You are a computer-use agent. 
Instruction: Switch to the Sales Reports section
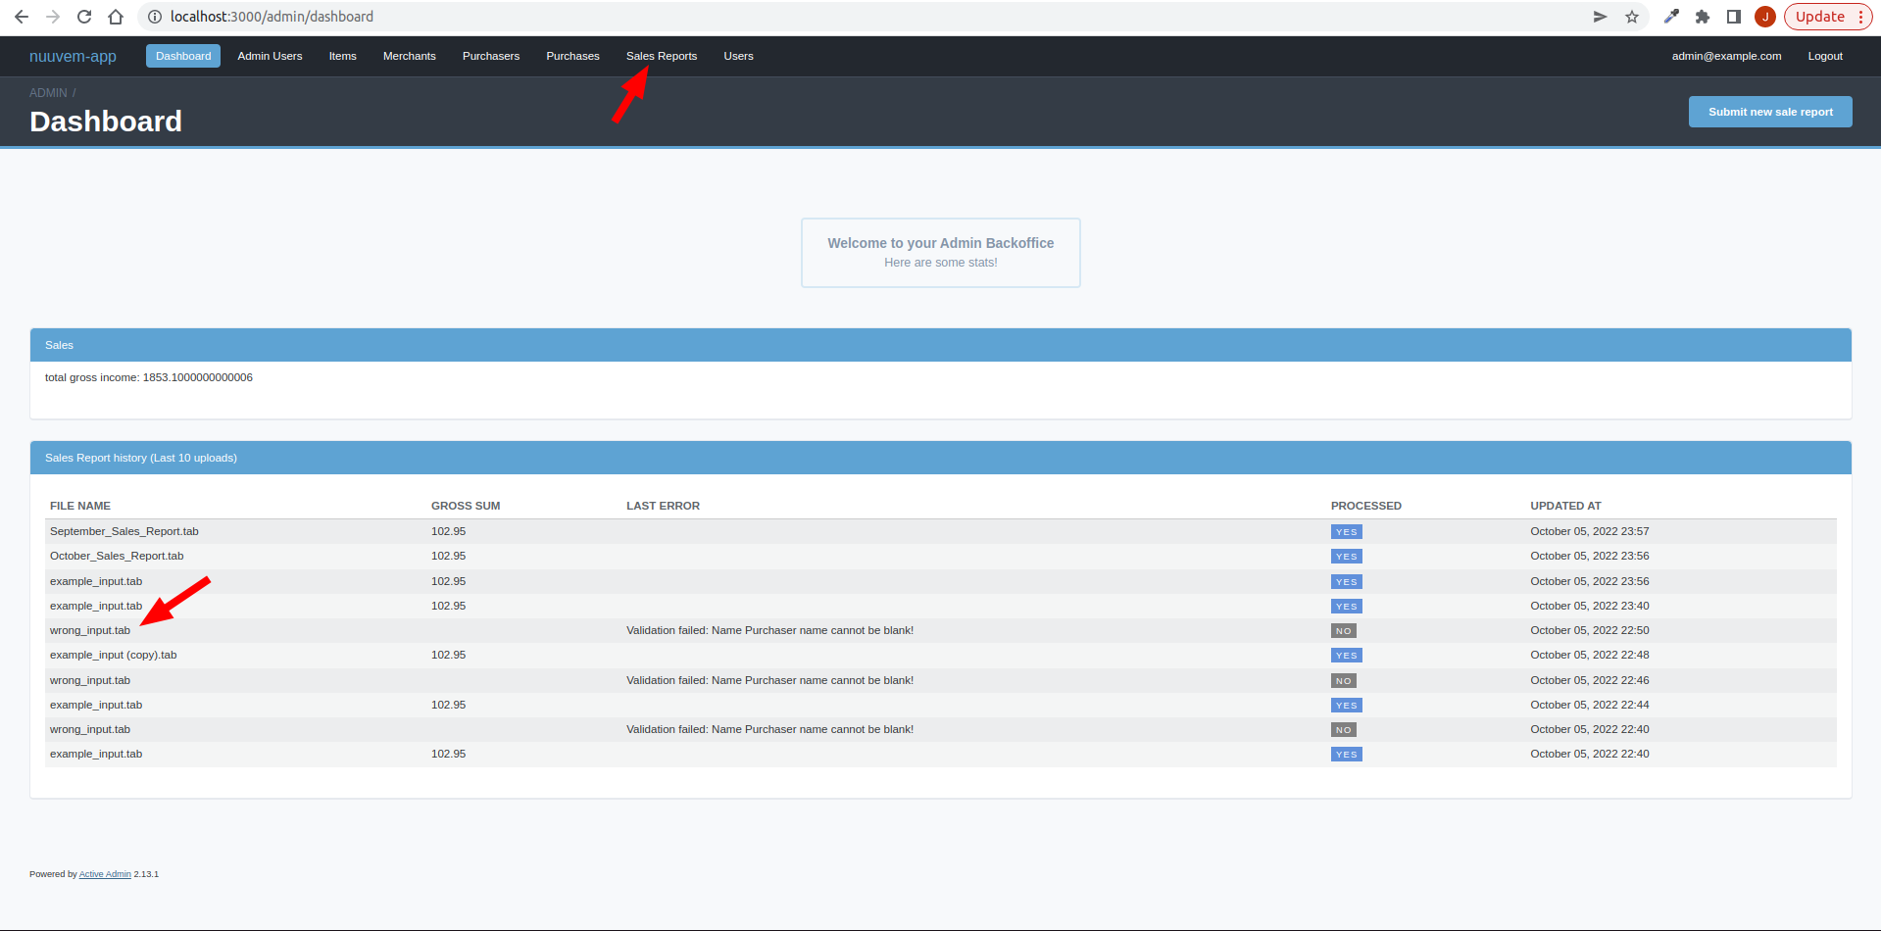point(661,56)
